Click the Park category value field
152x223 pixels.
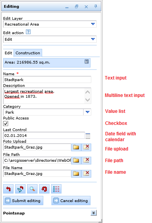coord(43,112)
